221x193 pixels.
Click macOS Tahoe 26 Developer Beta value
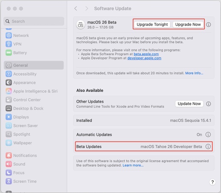coord(171,147)
